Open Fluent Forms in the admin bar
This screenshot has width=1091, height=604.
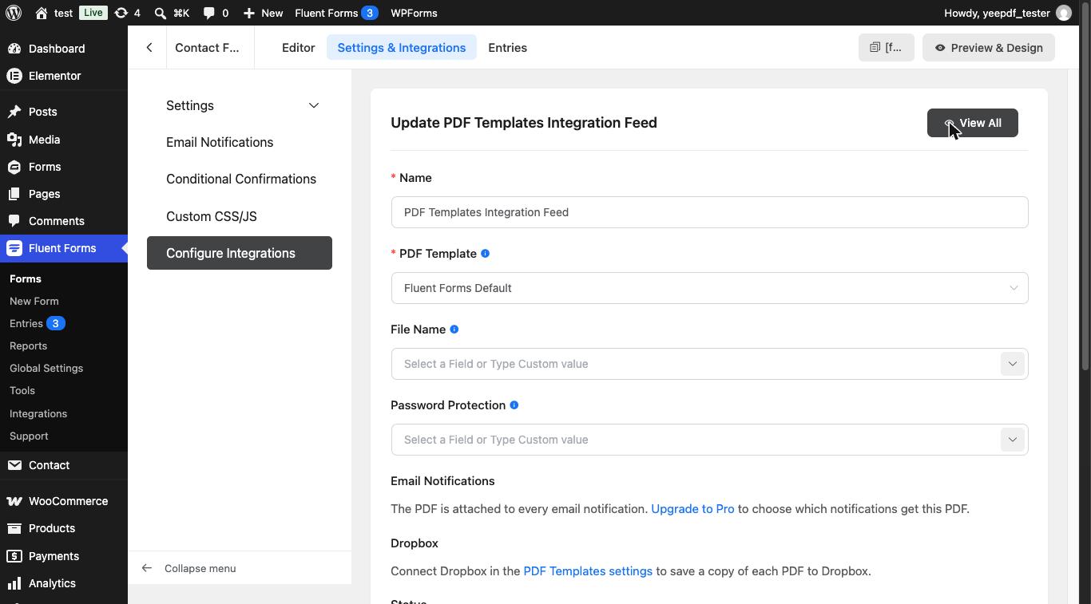click(336, 13)
